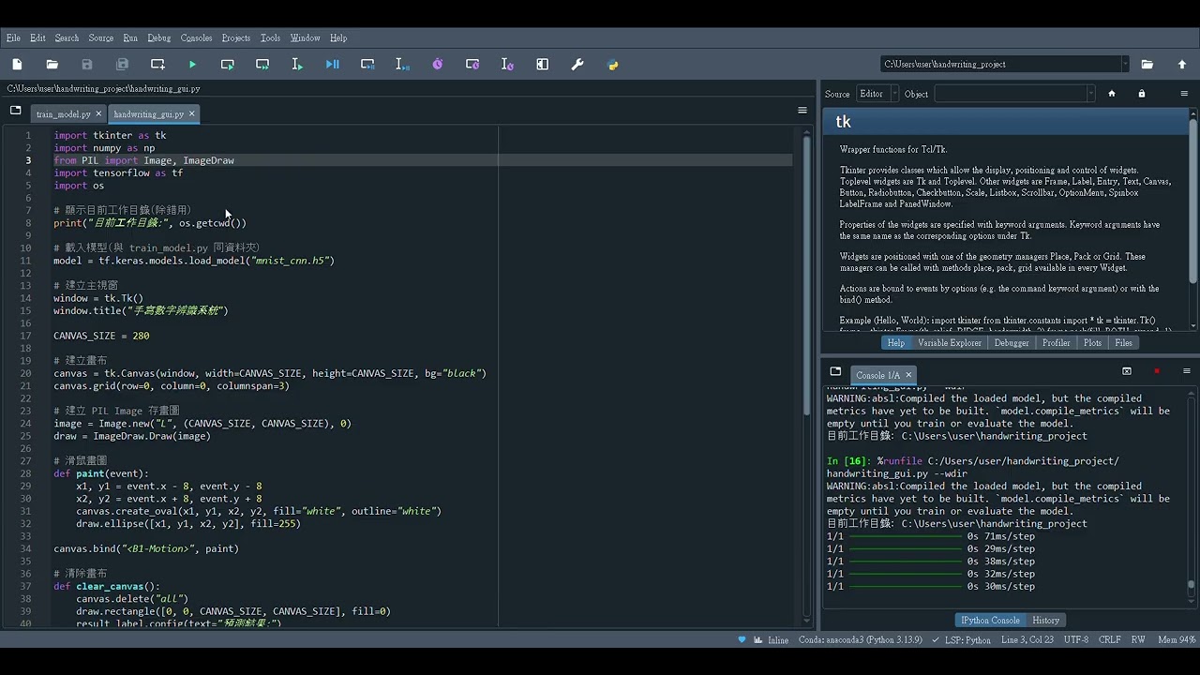
Task: Click heart icon in status bar
Action: point(742,640)
